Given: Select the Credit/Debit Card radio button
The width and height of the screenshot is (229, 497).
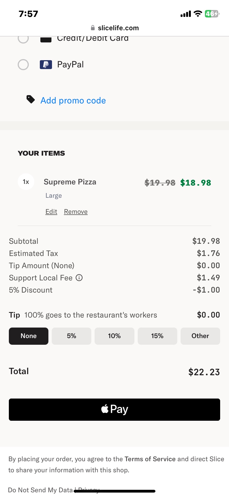Looking at the screenshot, I should click(x=23, y=39).
